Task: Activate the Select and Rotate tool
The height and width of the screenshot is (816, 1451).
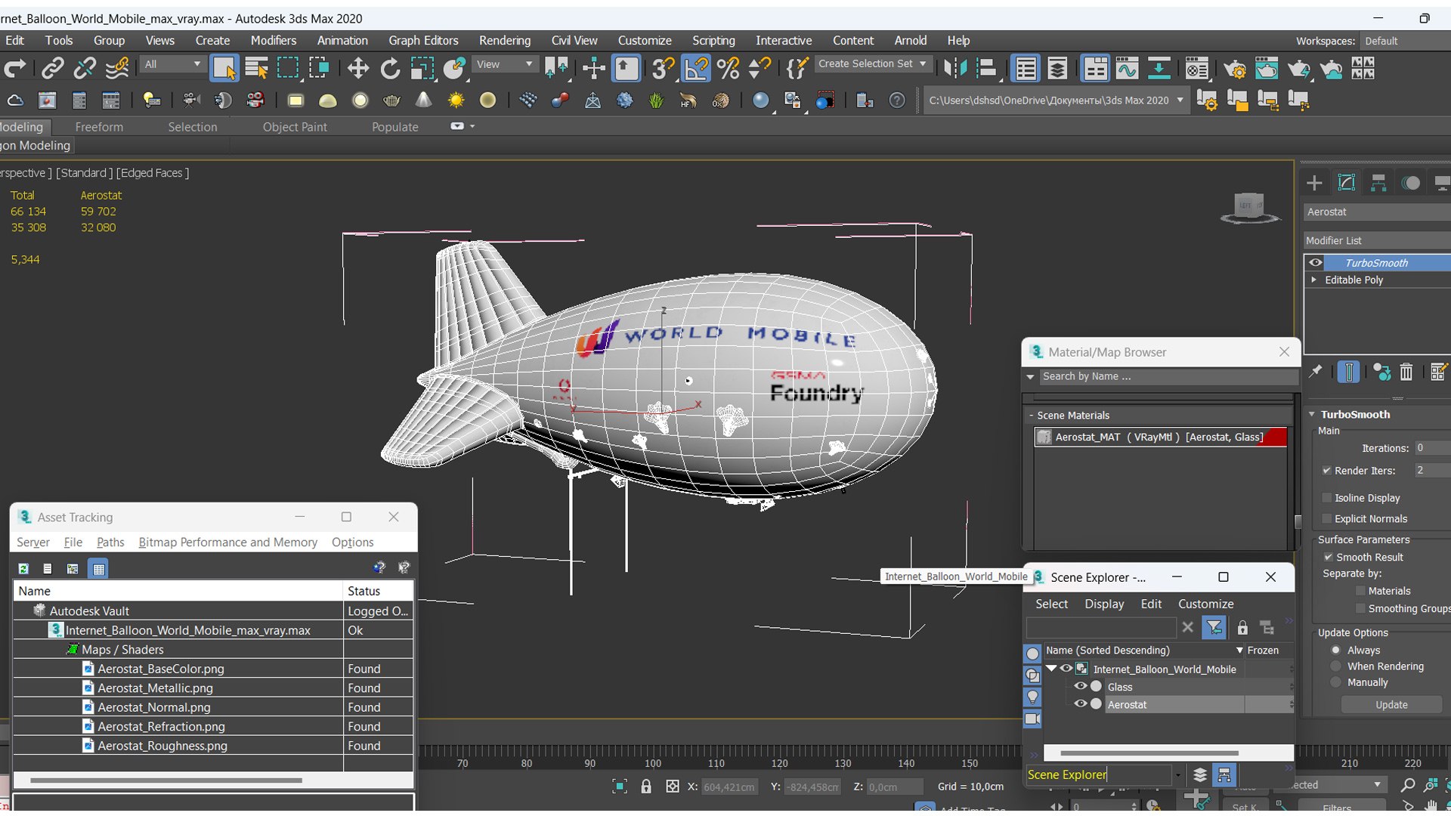Action: [x=390, y=69]
